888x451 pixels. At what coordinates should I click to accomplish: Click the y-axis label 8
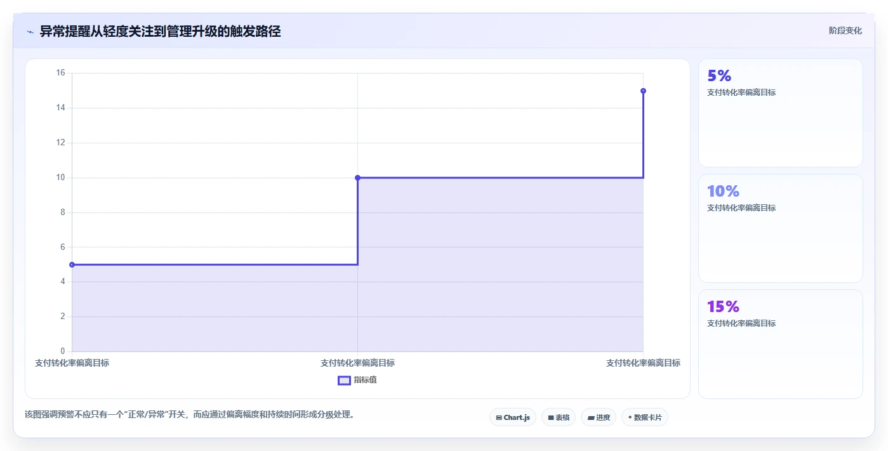pos(63,212)
